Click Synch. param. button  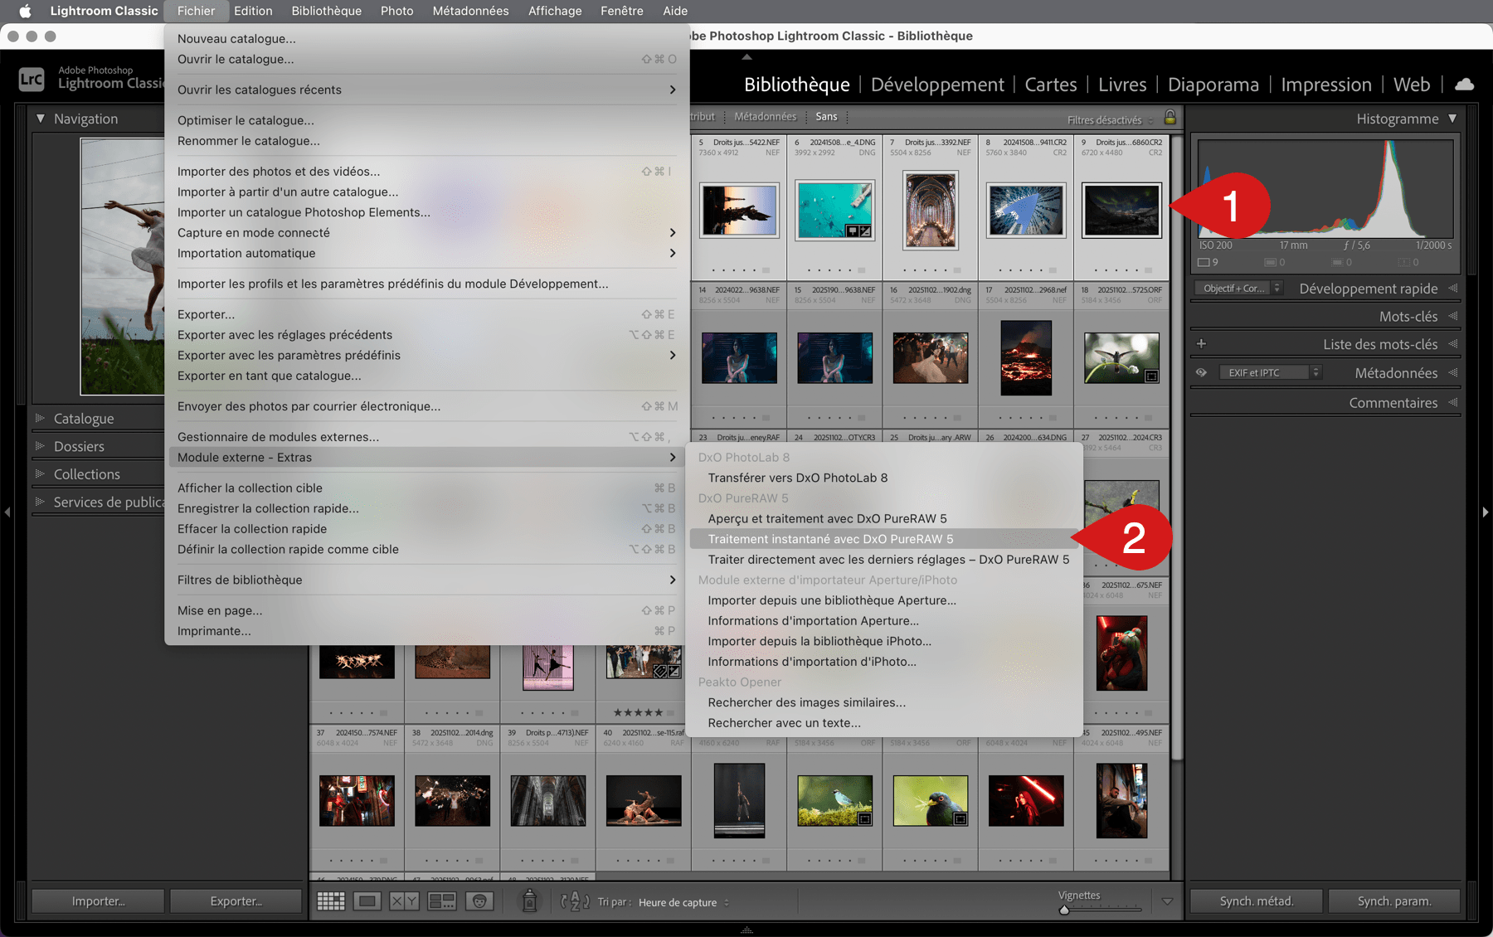pos(1394,901)
